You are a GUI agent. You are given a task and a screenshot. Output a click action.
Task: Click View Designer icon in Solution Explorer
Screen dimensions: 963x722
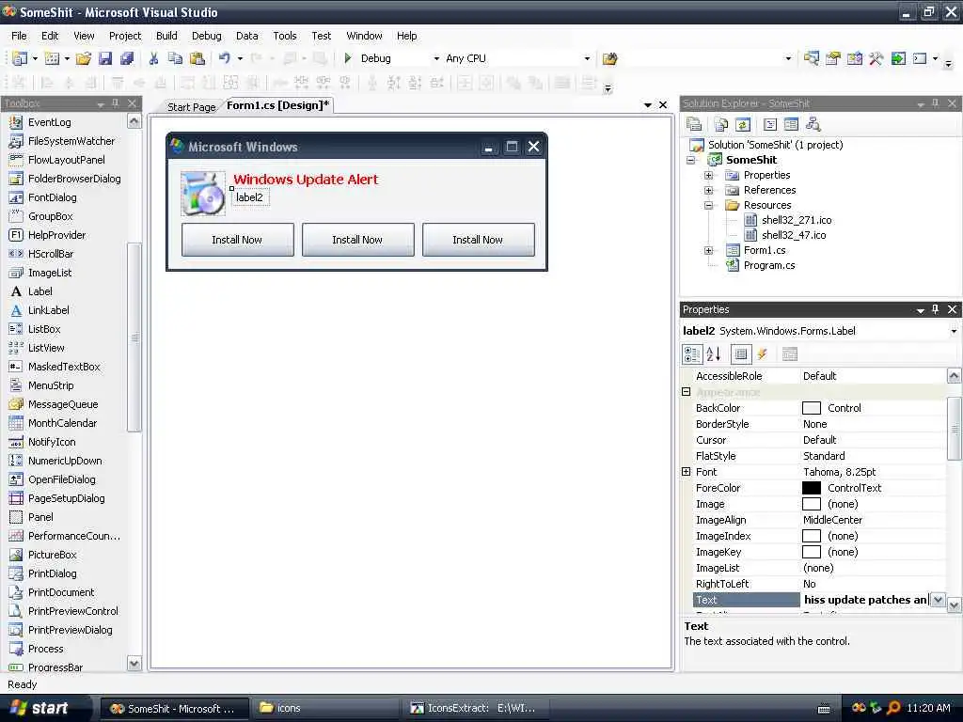tap(791, 125)
